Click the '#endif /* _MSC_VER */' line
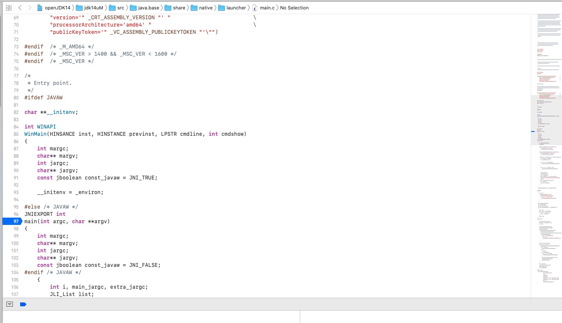This screenshot has height=323, width=562. [x=59, y=61]
